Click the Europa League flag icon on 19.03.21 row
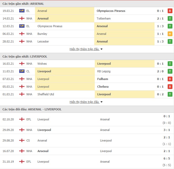The height and width of the screenshot is (169, 174). point(22,11)
